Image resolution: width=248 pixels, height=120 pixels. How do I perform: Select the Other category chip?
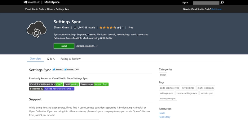[163, 75]
